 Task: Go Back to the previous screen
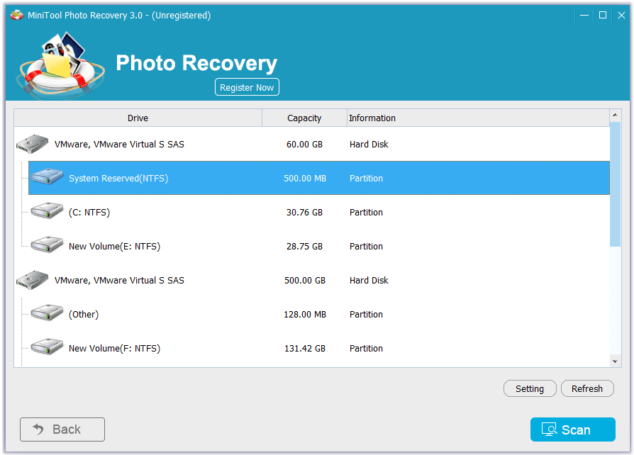tap(62, 429)
